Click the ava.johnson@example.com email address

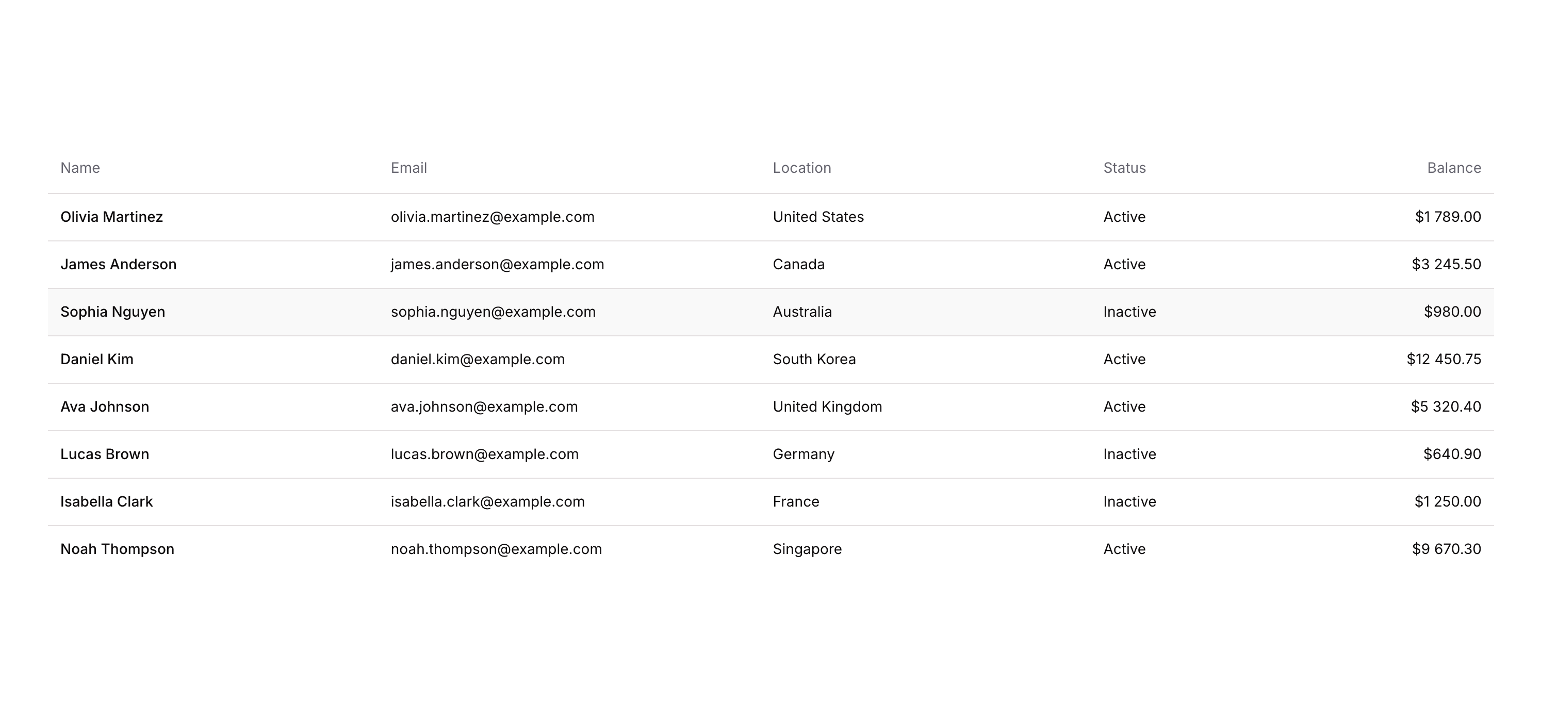tap(484, 407)
